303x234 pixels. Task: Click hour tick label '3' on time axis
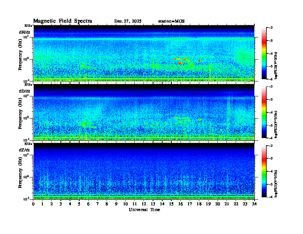tap(61, 204)
